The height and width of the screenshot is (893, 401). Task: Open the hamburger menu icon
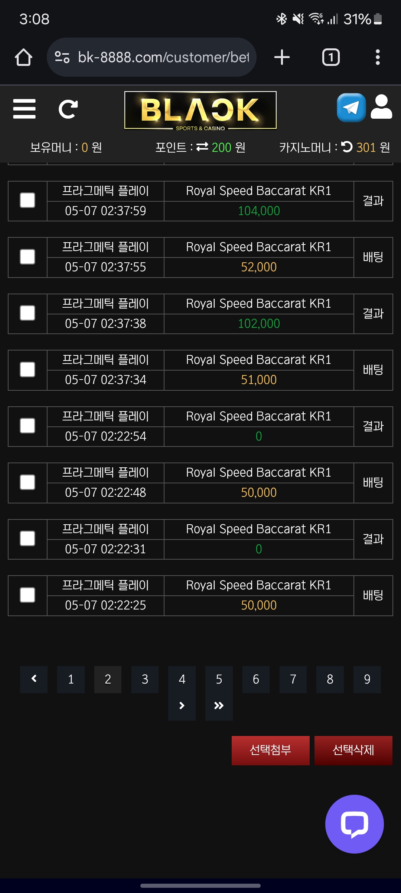pos(24,109)
